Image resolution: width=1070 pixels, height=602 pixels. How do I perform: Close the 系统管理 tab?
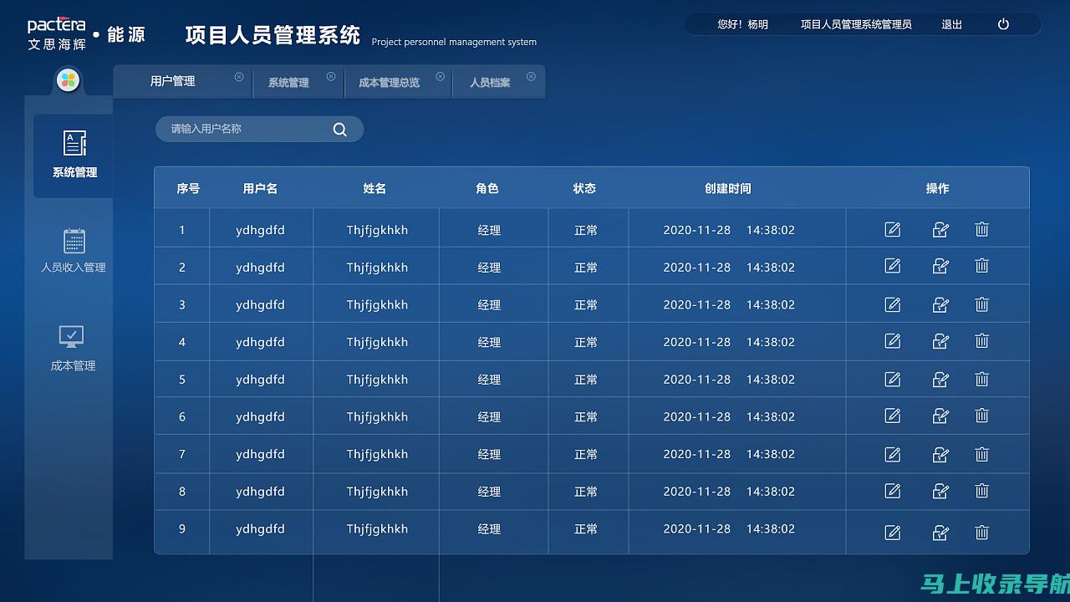coord(331,77)
